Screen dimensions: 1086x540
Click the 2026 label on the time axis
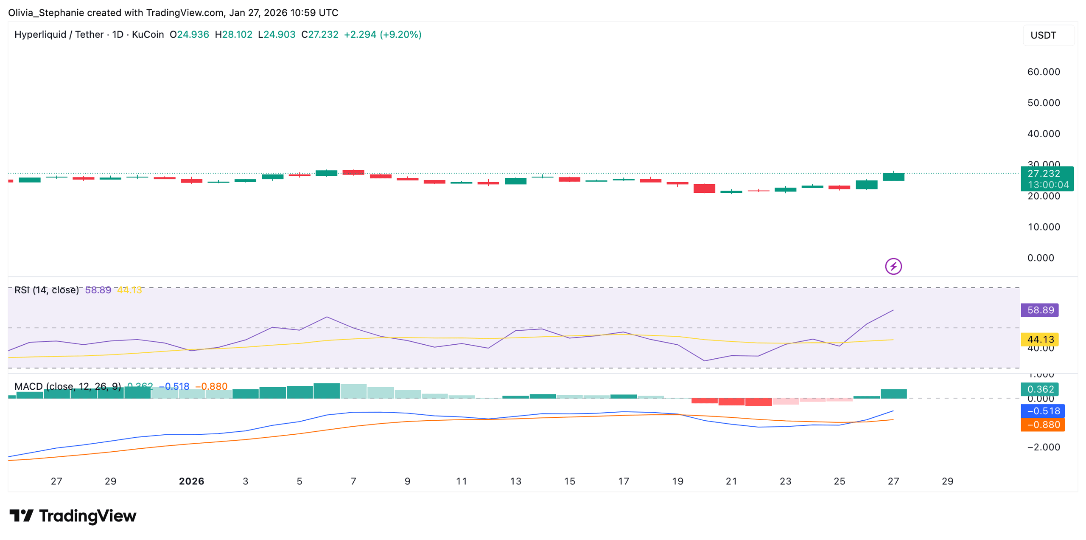pyautogui.click(x=191, y=481)
